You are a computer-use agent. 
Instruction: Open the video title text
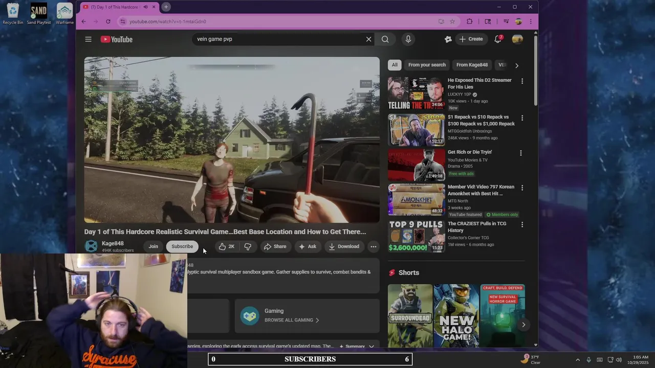pyautogui.click(x=225, y=232)
